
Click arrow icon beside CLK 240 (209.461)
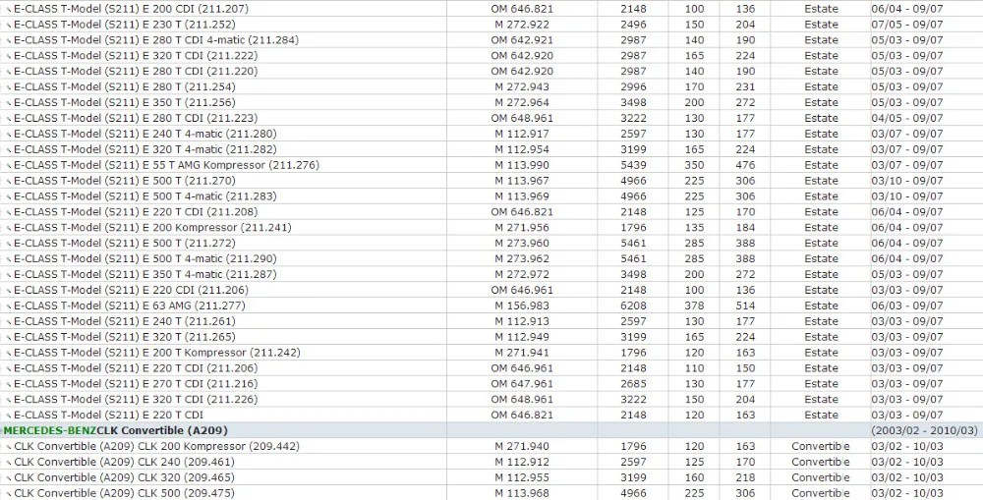click(9, 463)
